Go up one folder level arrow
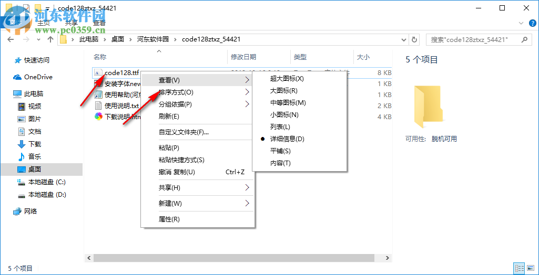539x275 pixels. pos(50,39)
